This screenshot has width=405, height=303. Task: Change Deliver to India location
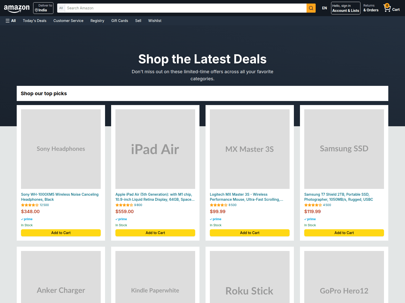(x=43, y=8)
